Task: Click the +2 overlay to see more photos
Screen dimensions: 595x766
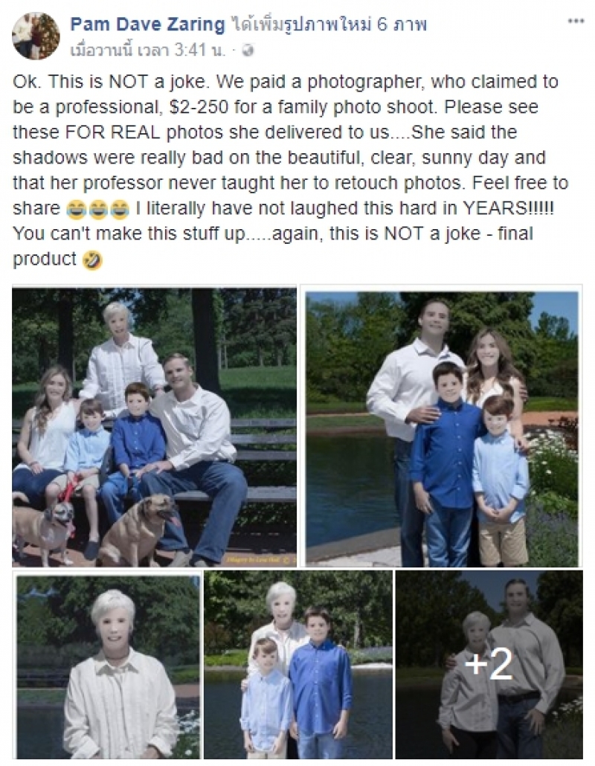Action: [x=489, y=665]
